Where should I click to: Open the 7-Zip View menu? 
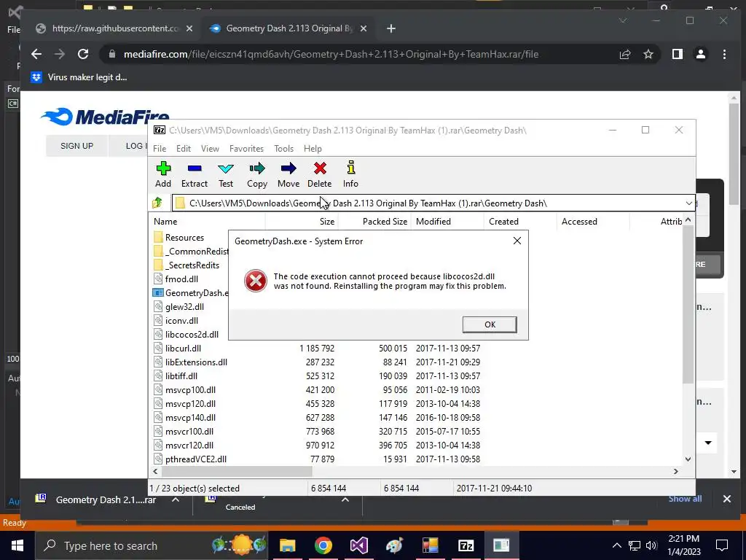[x=210, y=149]
